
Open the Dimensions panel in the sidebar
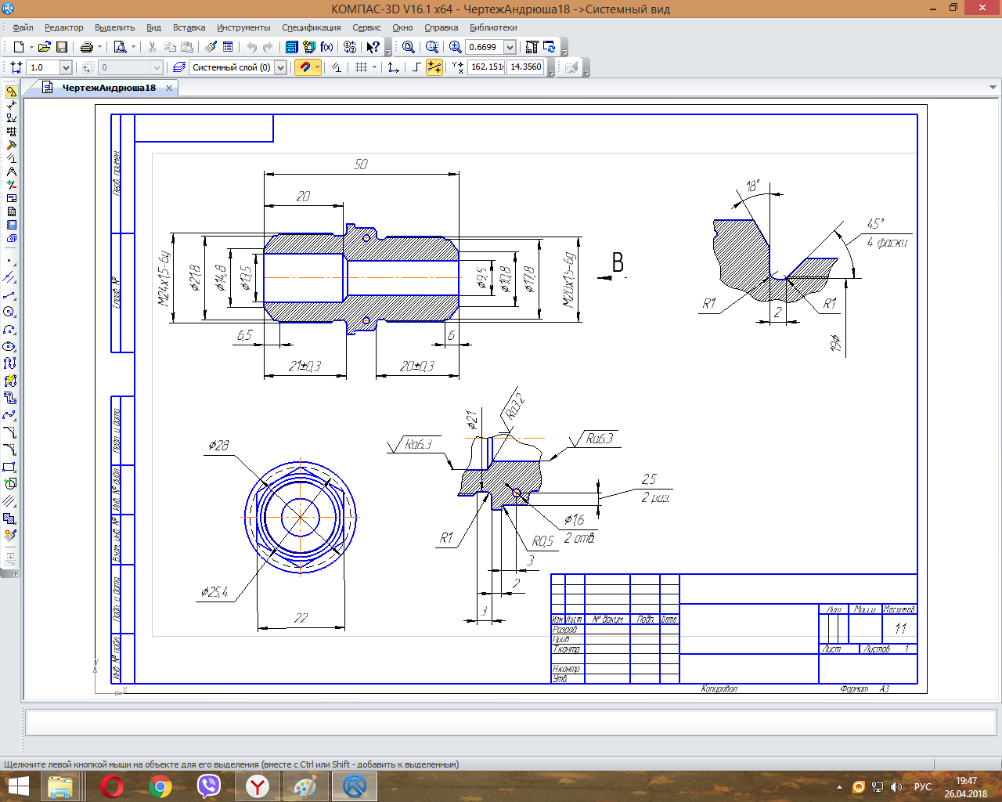(x=11, y=105)
